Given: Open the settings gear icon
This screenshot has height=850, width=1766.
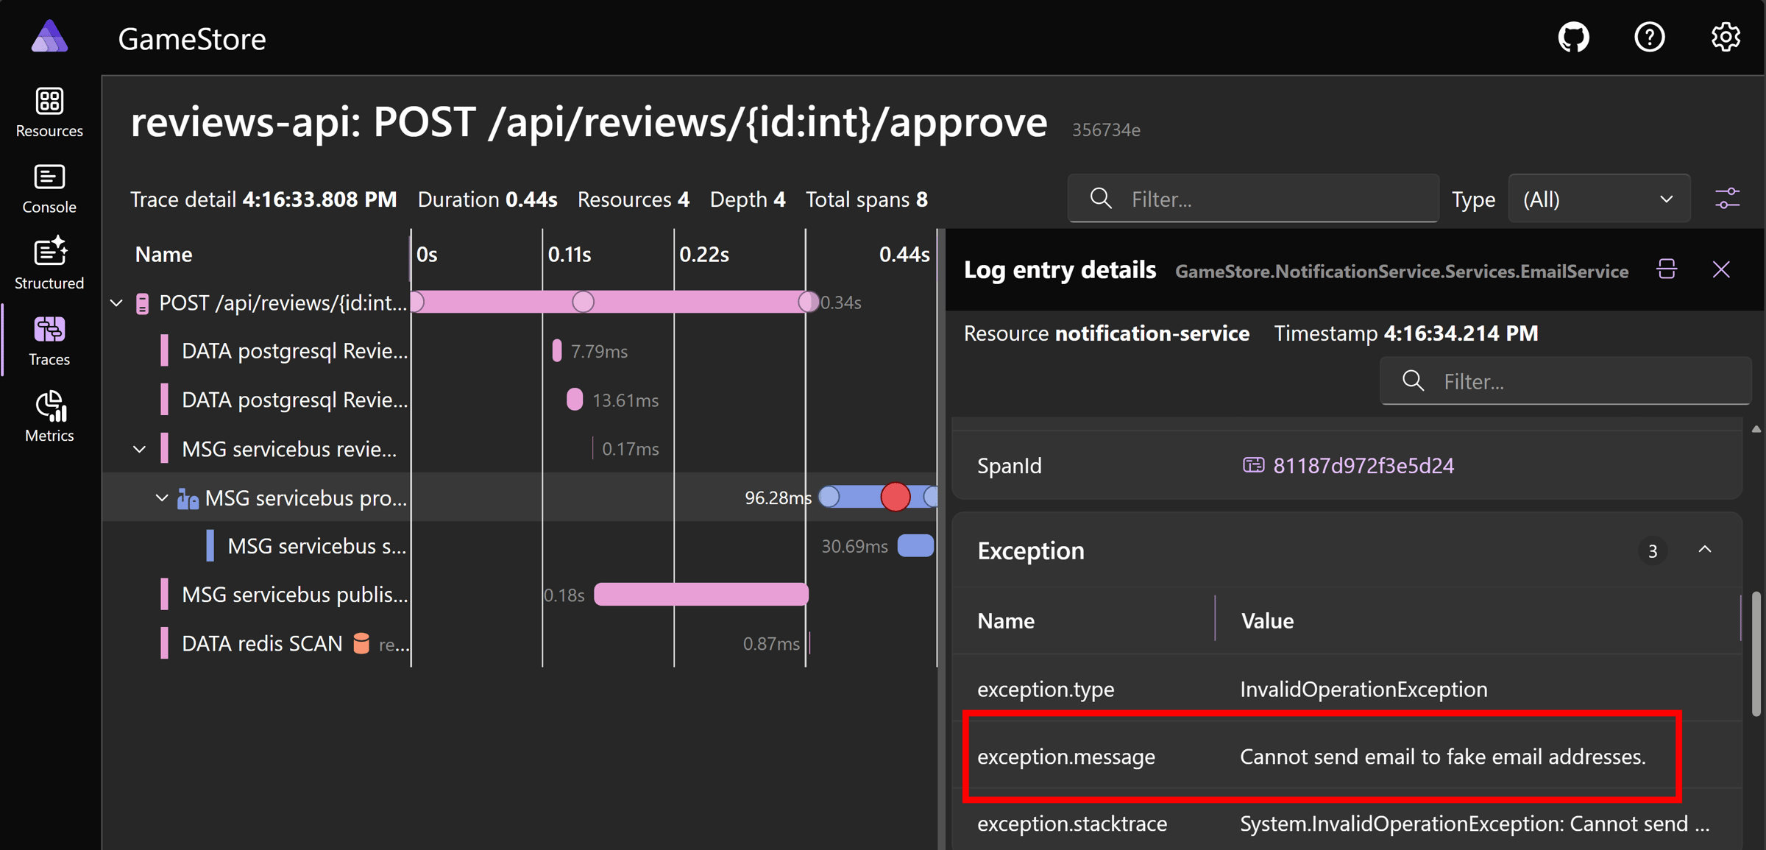Looking at the screenshot, I should (1725, 38).
